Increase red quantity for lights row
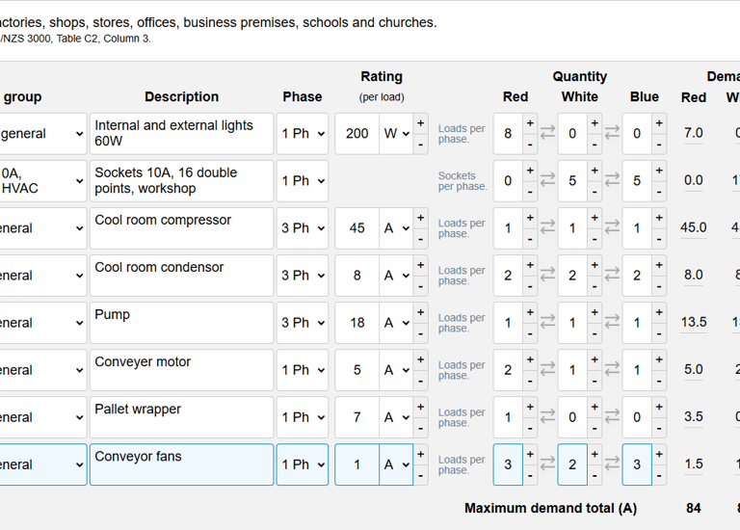The width and height of the screenshot is (740, 530). click(530, 123)
